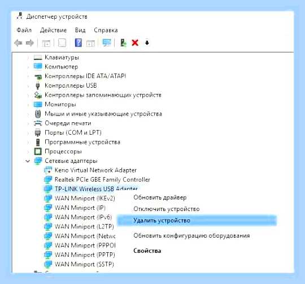This screenshot has height=284, width=305.
Task: Click the mouse icon for Мыши и иные указывающие устройства
Action: click(x=38, y=114)
